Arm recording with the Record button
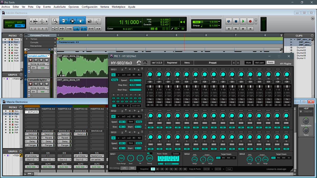 pos(250,21)
